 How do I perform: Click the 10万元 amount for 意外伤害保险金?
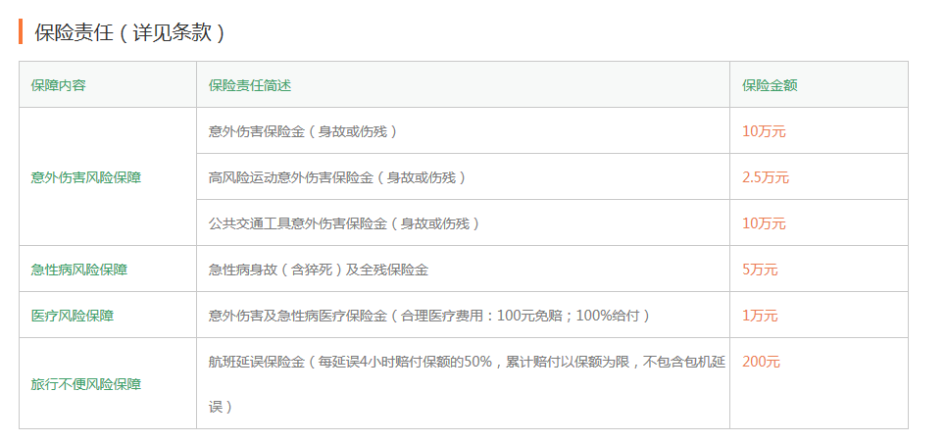(764, 131)
